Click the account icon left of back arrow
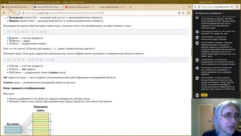The image size is (241, 136). point(4,13)
